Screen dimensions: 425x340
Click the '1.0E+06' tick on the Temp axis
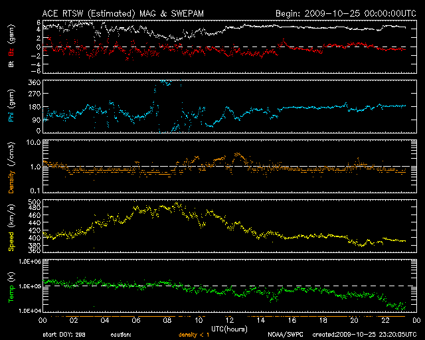click(30, 262)
